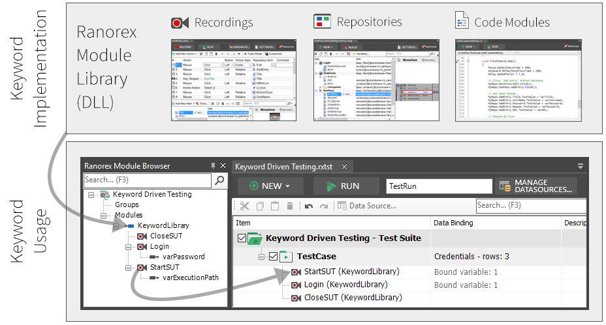The width and height of the screenshot is (606, 325).
Task: Open the NEW dropdown menu
Action: pyautogui.click(x=270, y=186)
